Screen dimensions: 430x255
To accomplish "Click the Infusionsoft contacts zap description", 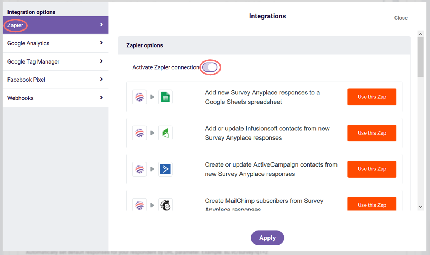I will pos(267,133).
